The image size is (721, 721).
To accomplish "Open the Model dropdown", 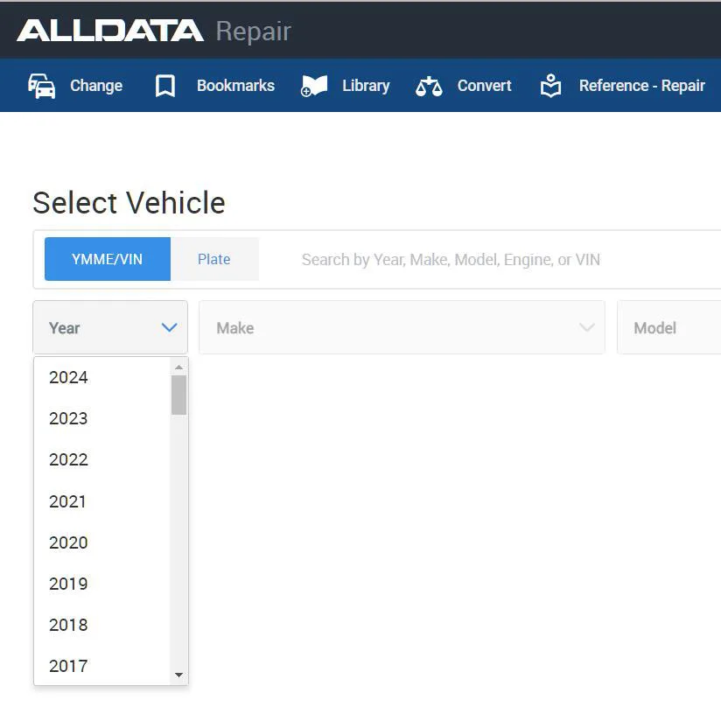I will click(x=668, y=327).
